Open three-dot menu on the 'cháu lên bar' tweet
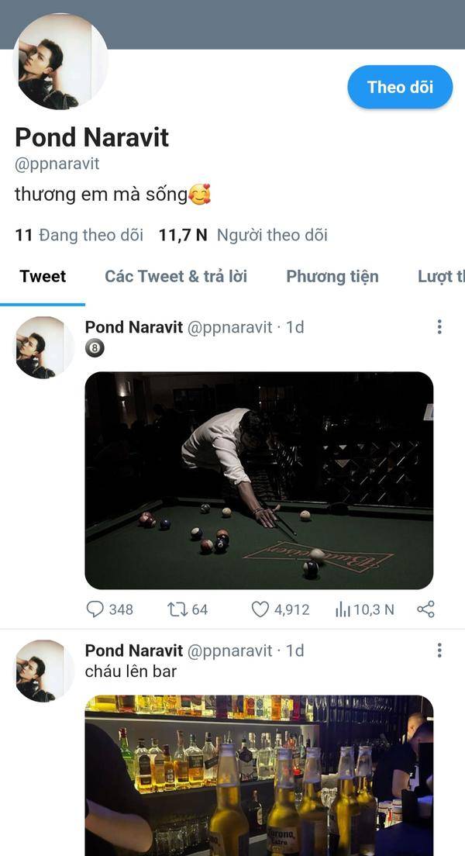 [x=439, y=651]
